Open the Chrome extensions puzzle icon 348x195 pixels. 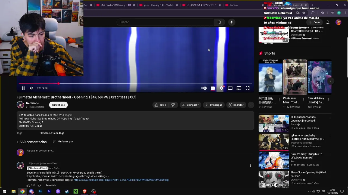[x=313, y=13]
